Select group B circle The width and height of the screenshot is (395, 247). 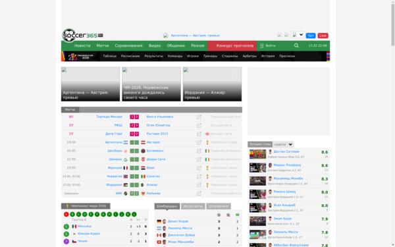[x=72, y=214]
